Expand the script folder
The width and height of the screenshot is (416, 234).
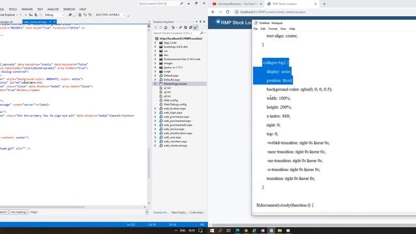[x=155, y=71]
